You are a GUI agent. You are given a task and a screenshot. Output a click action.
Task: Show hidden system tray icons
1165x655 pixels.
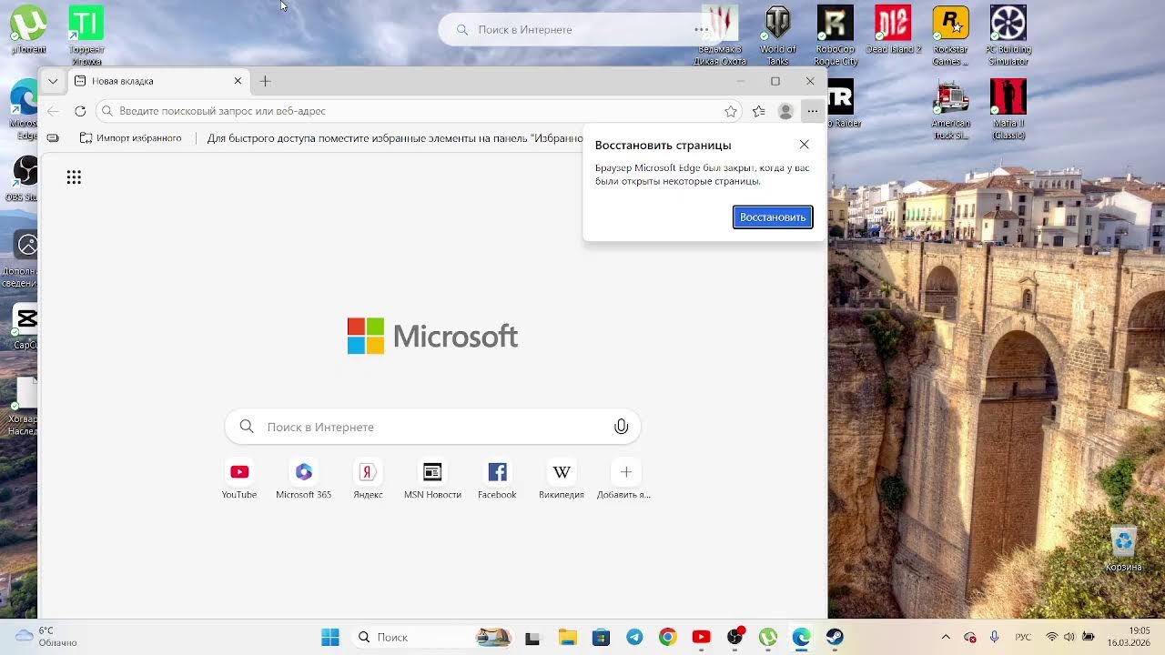[946, 638]
